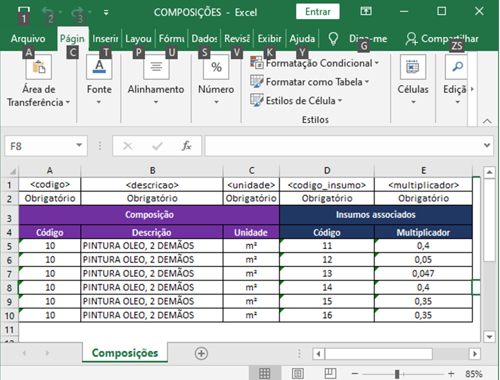
Task: Open the Arquivo menu tab
Action: coord(28,39)
